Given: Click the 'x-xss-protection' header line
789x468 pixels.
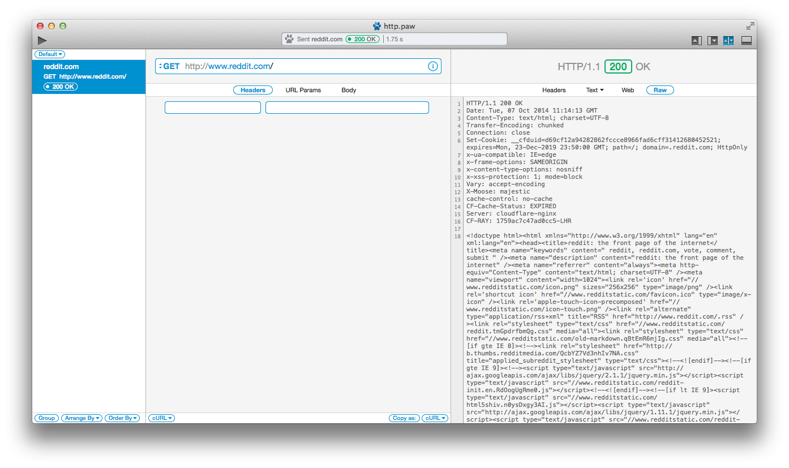Looking at the screenshot, I should point(524,177).
